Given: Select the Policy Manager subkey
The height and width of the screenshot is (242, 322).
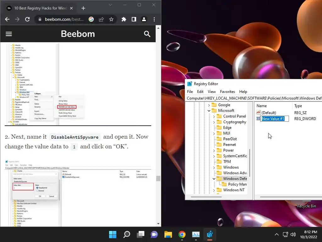Looking at the screenshot, I should [x=237, y=184].
